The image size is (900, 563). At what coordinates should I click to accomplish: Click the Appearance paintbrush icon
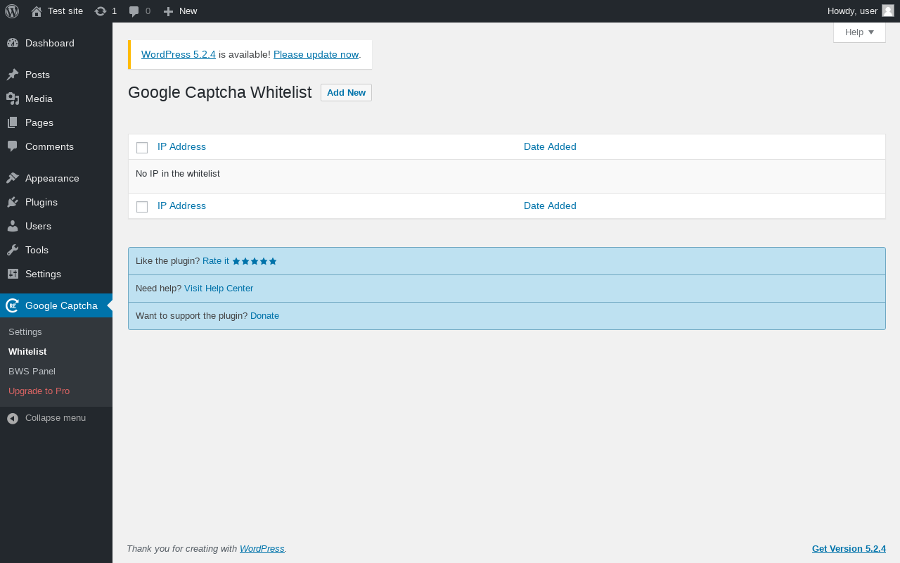pyautogui.click(x=13, y=178)
